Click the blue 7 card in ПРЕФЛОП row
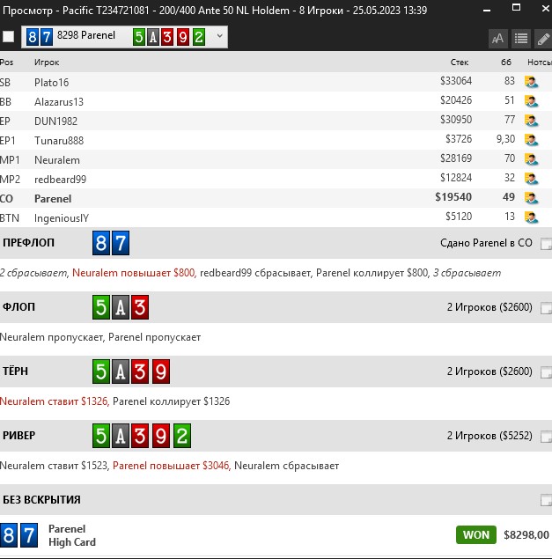The width and height of the screenshot is (552, 559). click(121, 243)
